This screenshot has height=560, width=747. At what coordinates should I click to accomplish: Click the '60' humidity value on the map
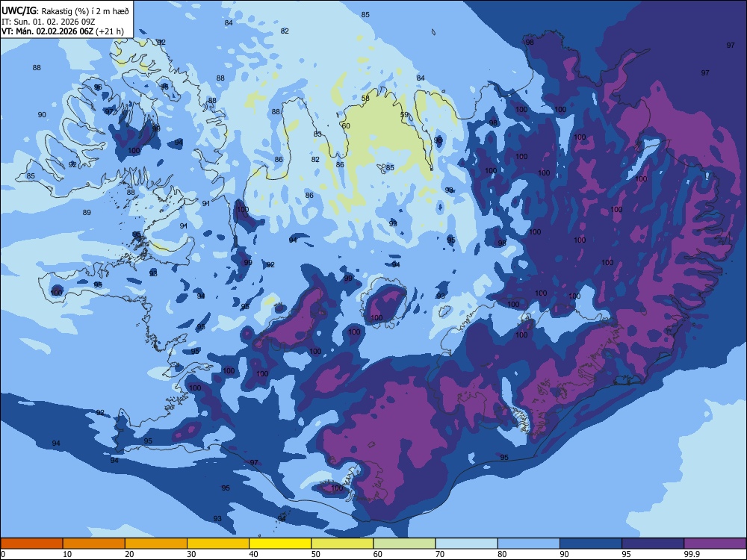346,125
